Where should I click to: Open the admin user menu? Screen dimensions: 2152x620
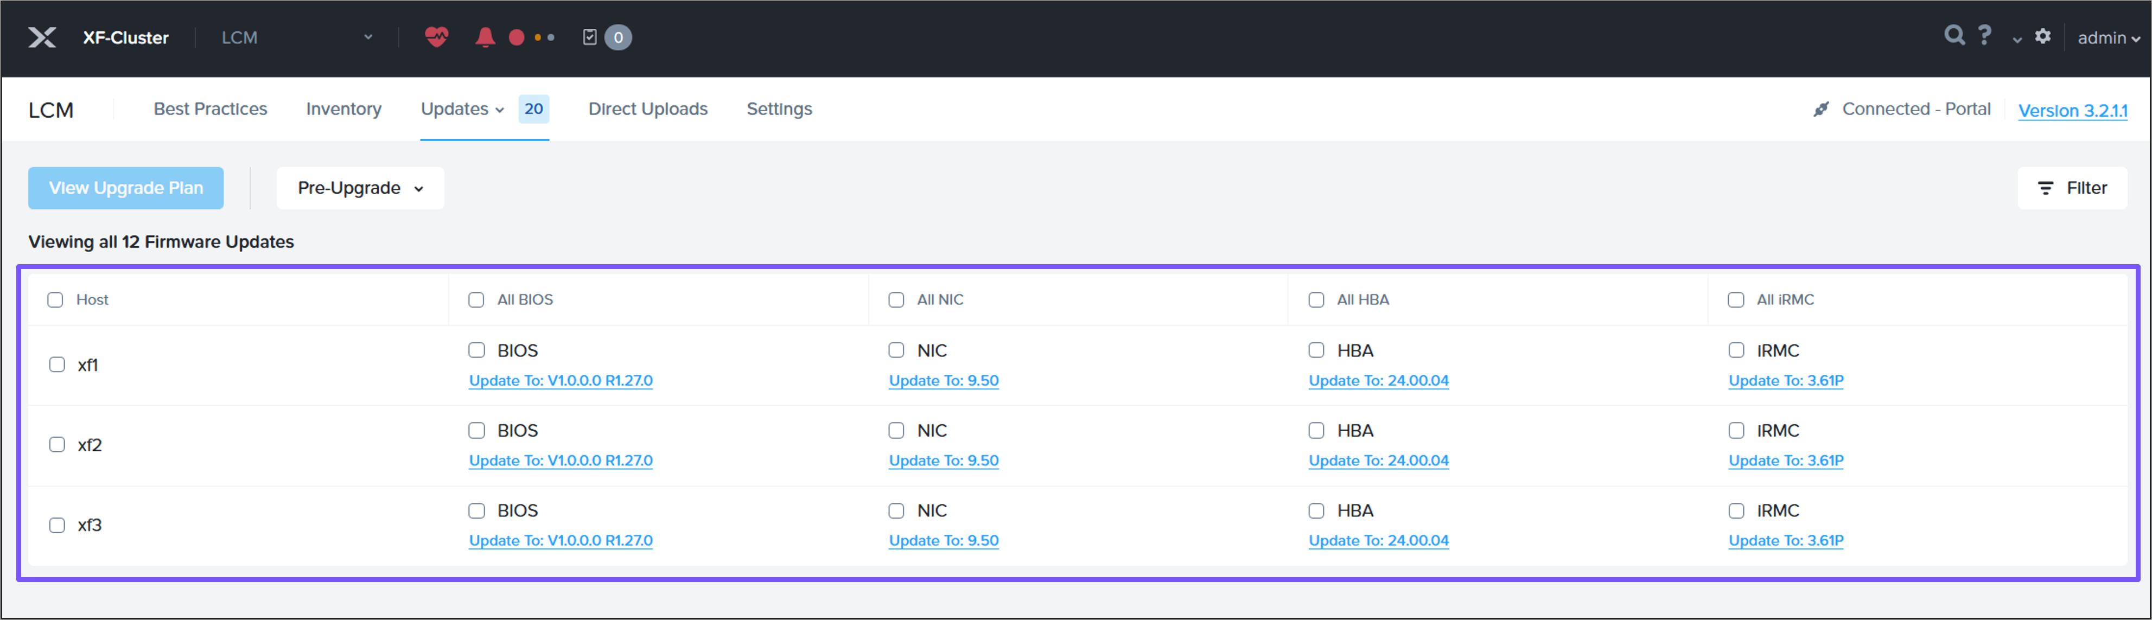[2108, 37]
